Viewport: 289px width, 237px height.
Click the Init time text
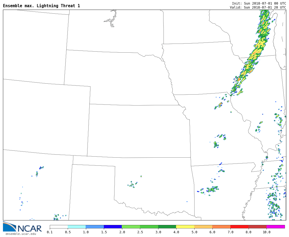pos(259,3)
